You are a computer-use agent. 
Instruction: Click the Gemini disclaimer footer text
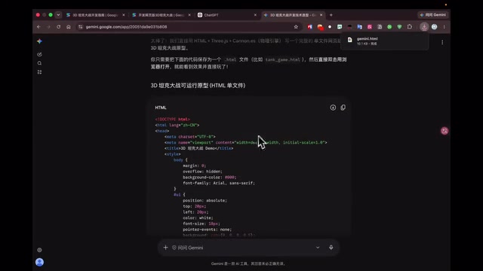248,263
